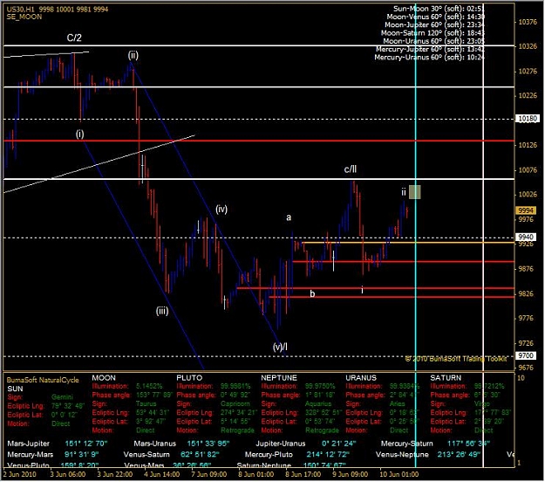The image size is (545, 482).
Task: Click the 10376 price axis label
Action: (528, 22)
